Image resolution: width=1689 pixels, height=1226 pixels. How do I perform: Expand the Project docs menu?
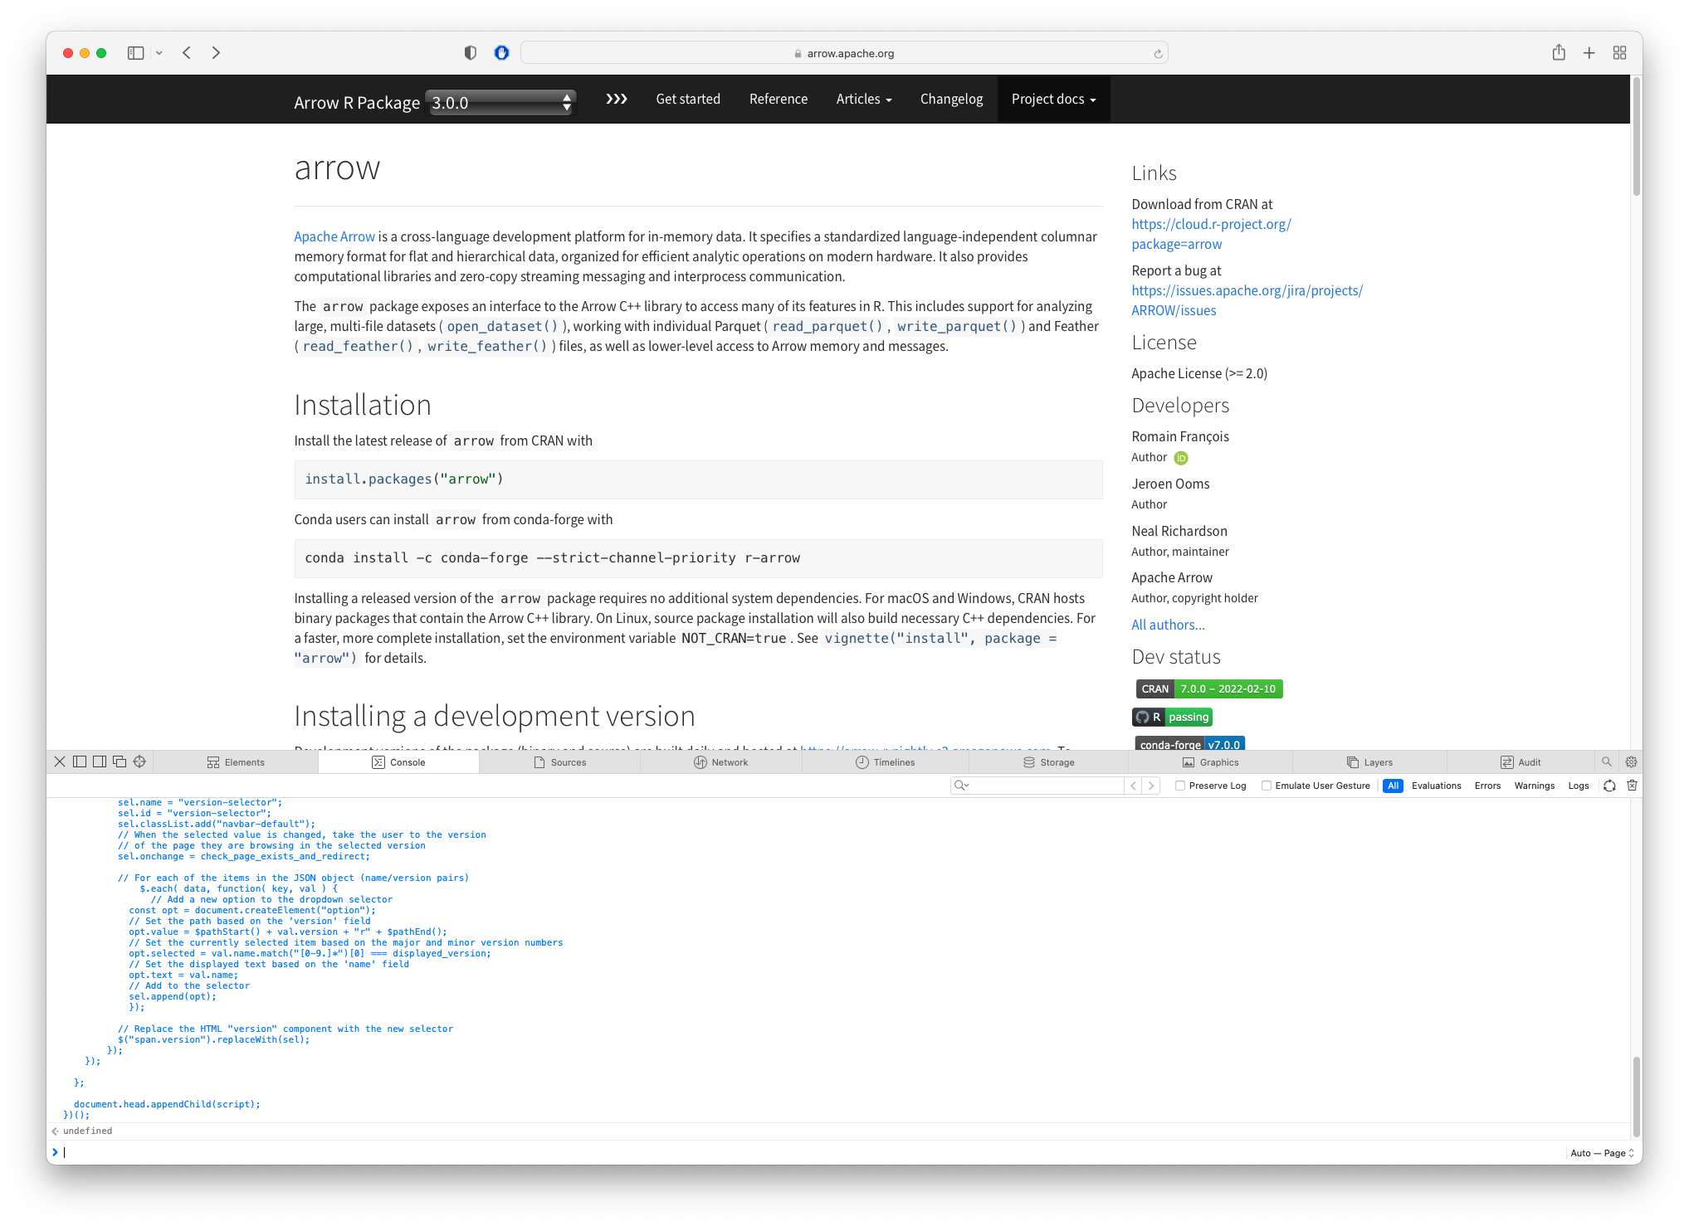[1053, 100]
